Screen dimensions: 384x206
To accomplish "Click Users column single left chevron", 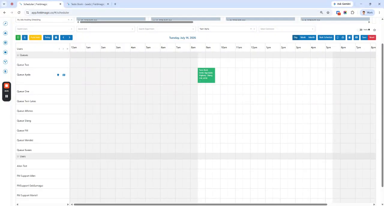I will [59, 49].
